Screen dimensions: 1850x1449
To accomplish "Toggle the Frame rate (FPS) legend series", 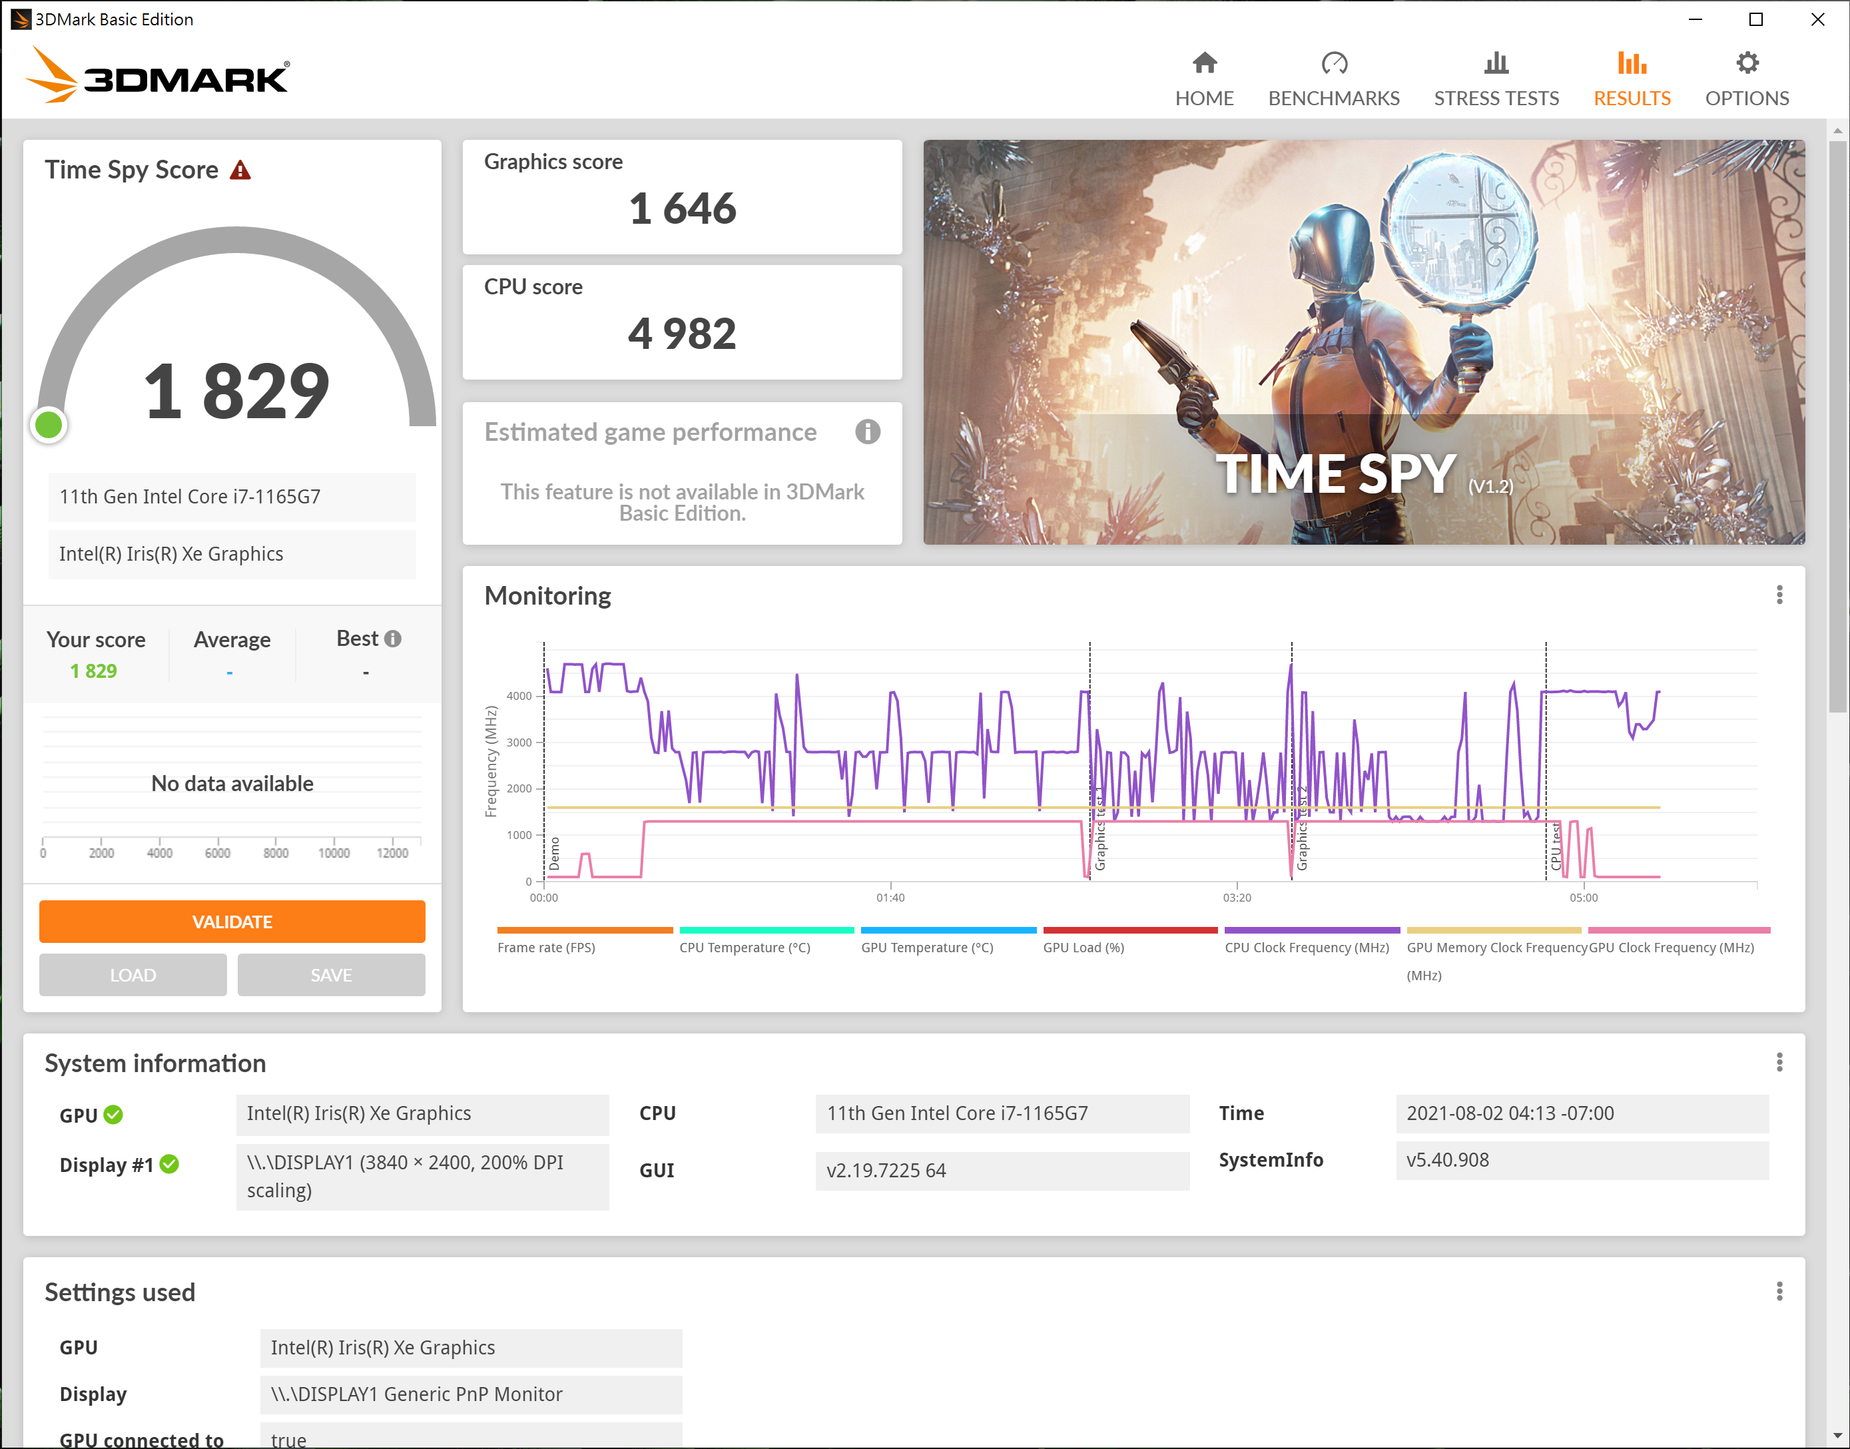I will 546,948.
